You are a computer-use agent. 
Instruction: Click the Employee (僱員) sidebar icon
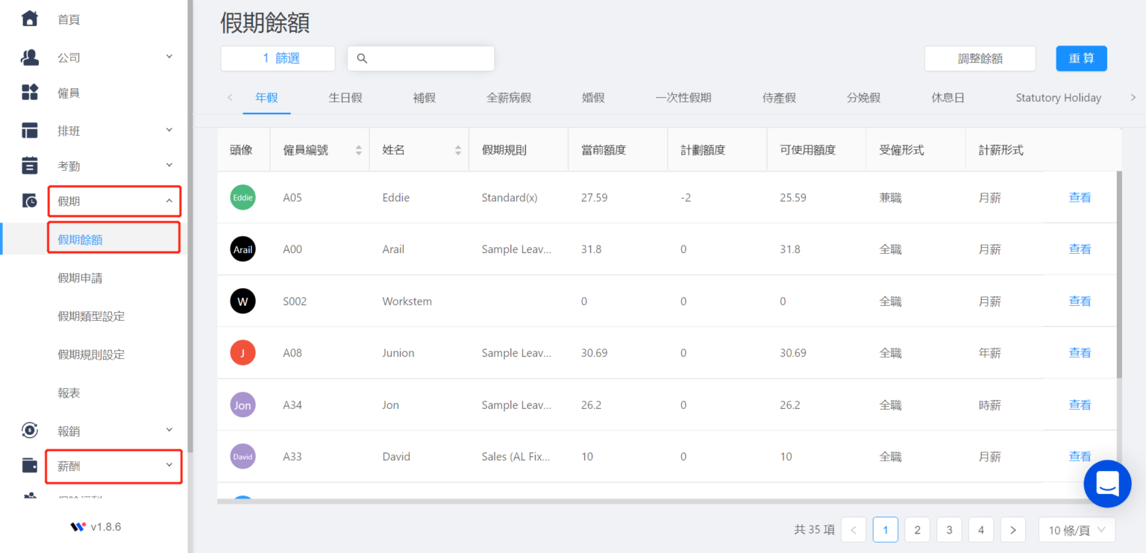(29, 93)
